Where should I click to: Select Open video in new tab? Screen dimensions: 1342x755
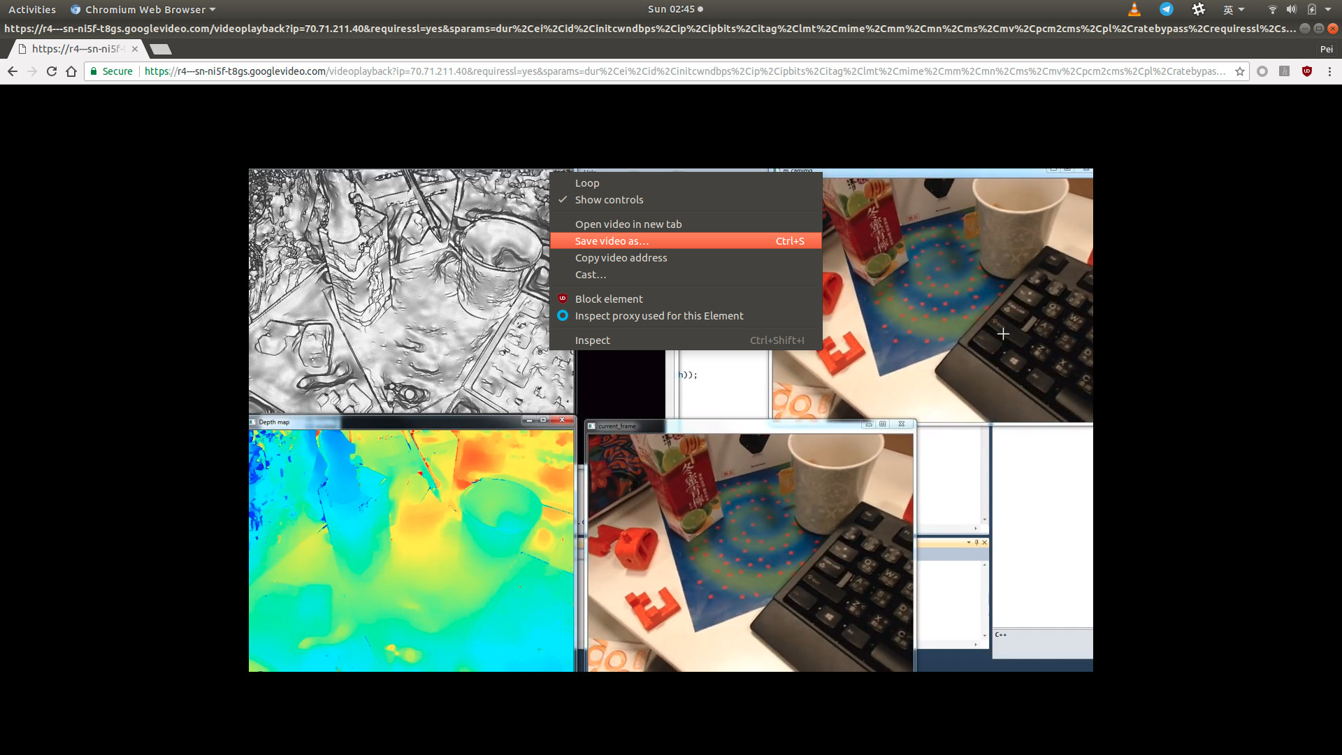click(x=628, y=223)
